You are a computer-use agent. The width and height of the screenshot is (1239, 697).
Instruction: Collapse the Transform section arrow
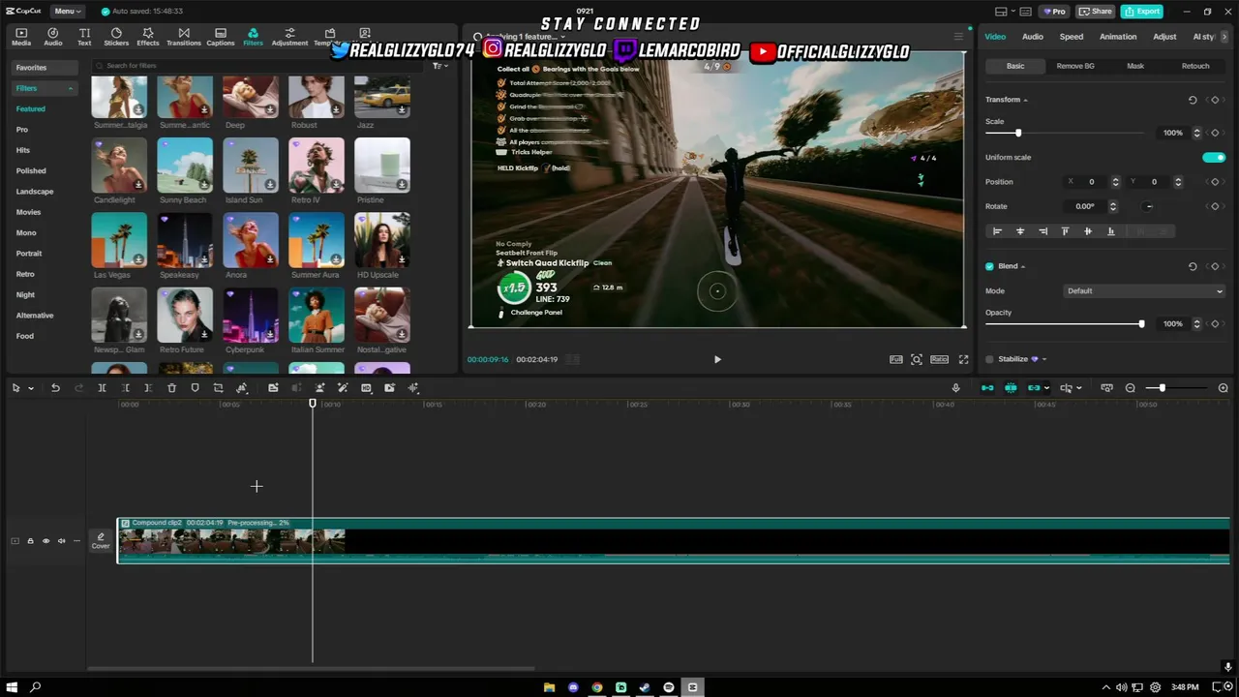pyautogui.click(x=1025, y=100)
